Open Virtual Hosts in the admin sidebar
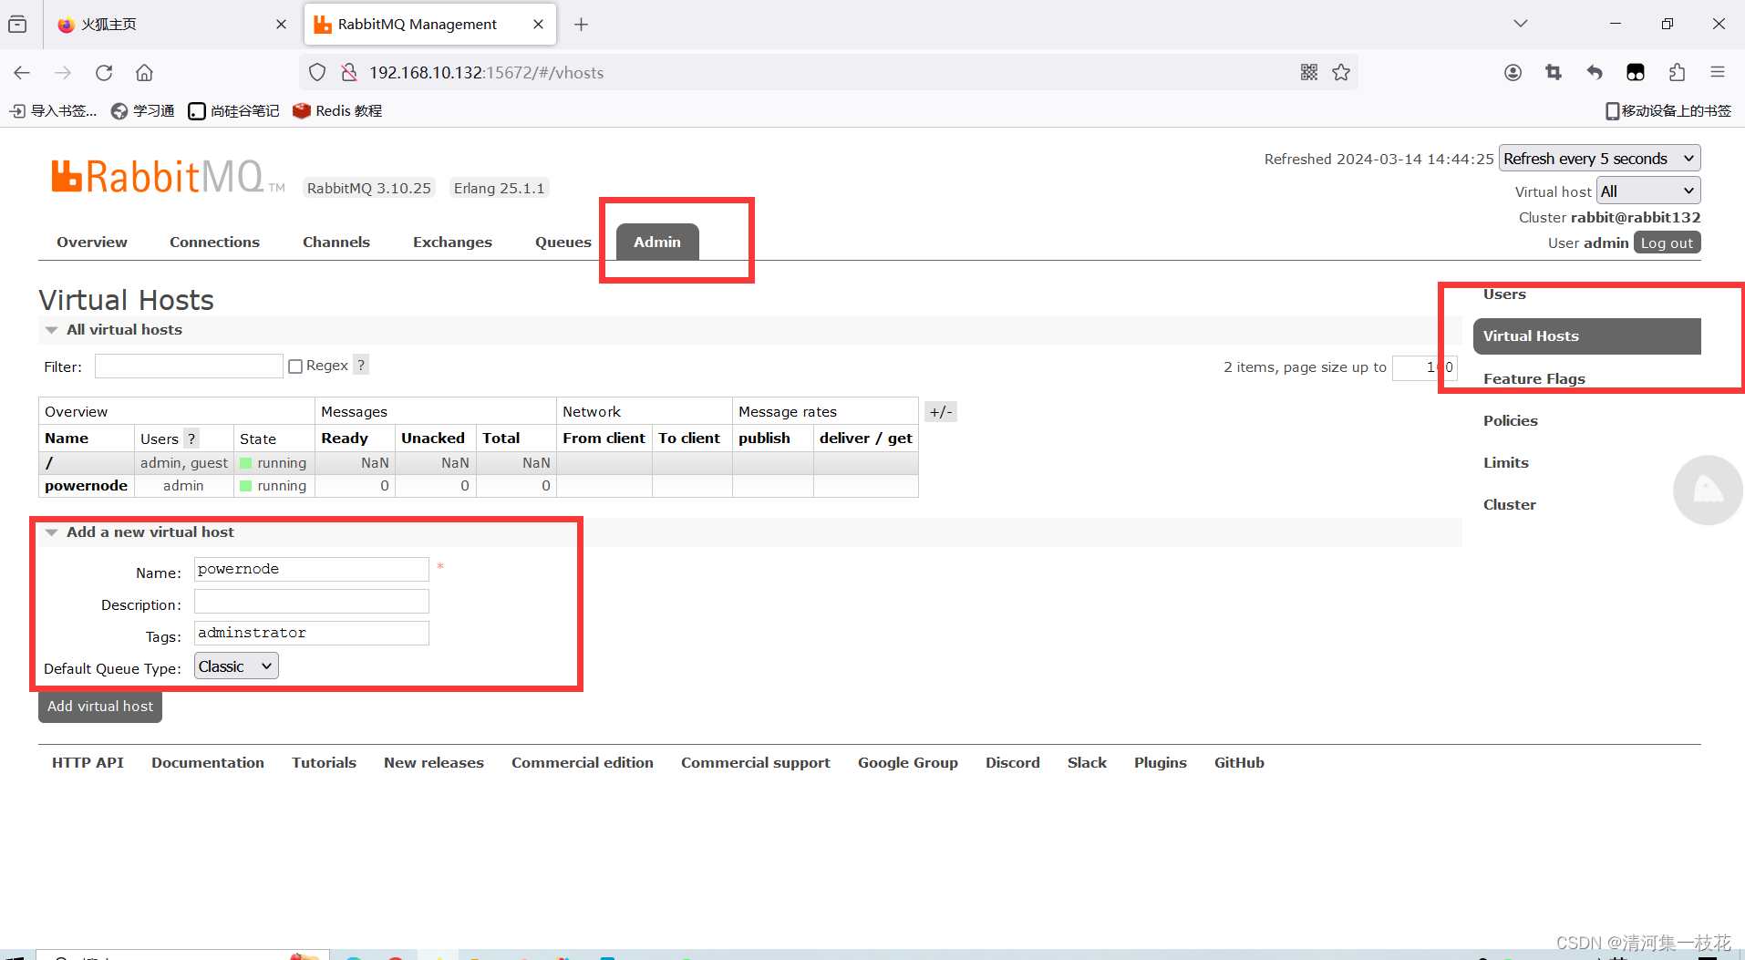This screenshot has height=960, width=1745. pyautogui.click(x=1586, y=336)
